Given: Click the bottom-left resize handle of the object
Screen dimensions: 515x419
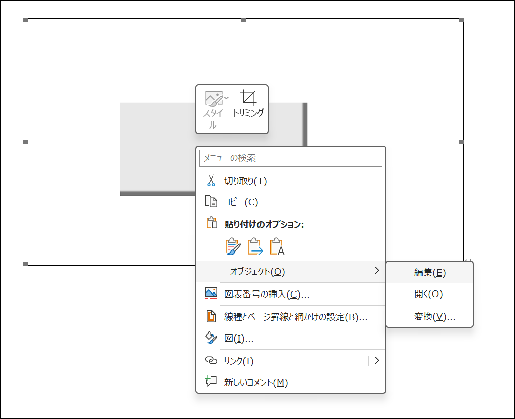Looking at the screenshot, I should 26,264.
